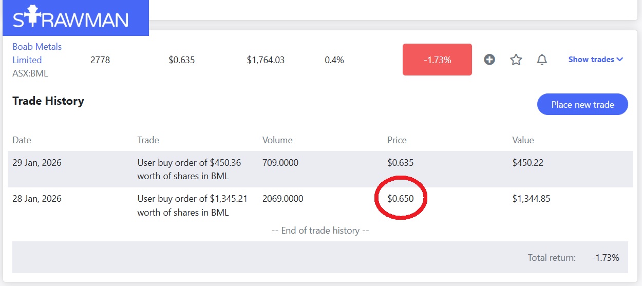Viewport: 642px width, 286px height.
Task: Open the Boab Metals Limited link
Action: (x=37, y=53)
